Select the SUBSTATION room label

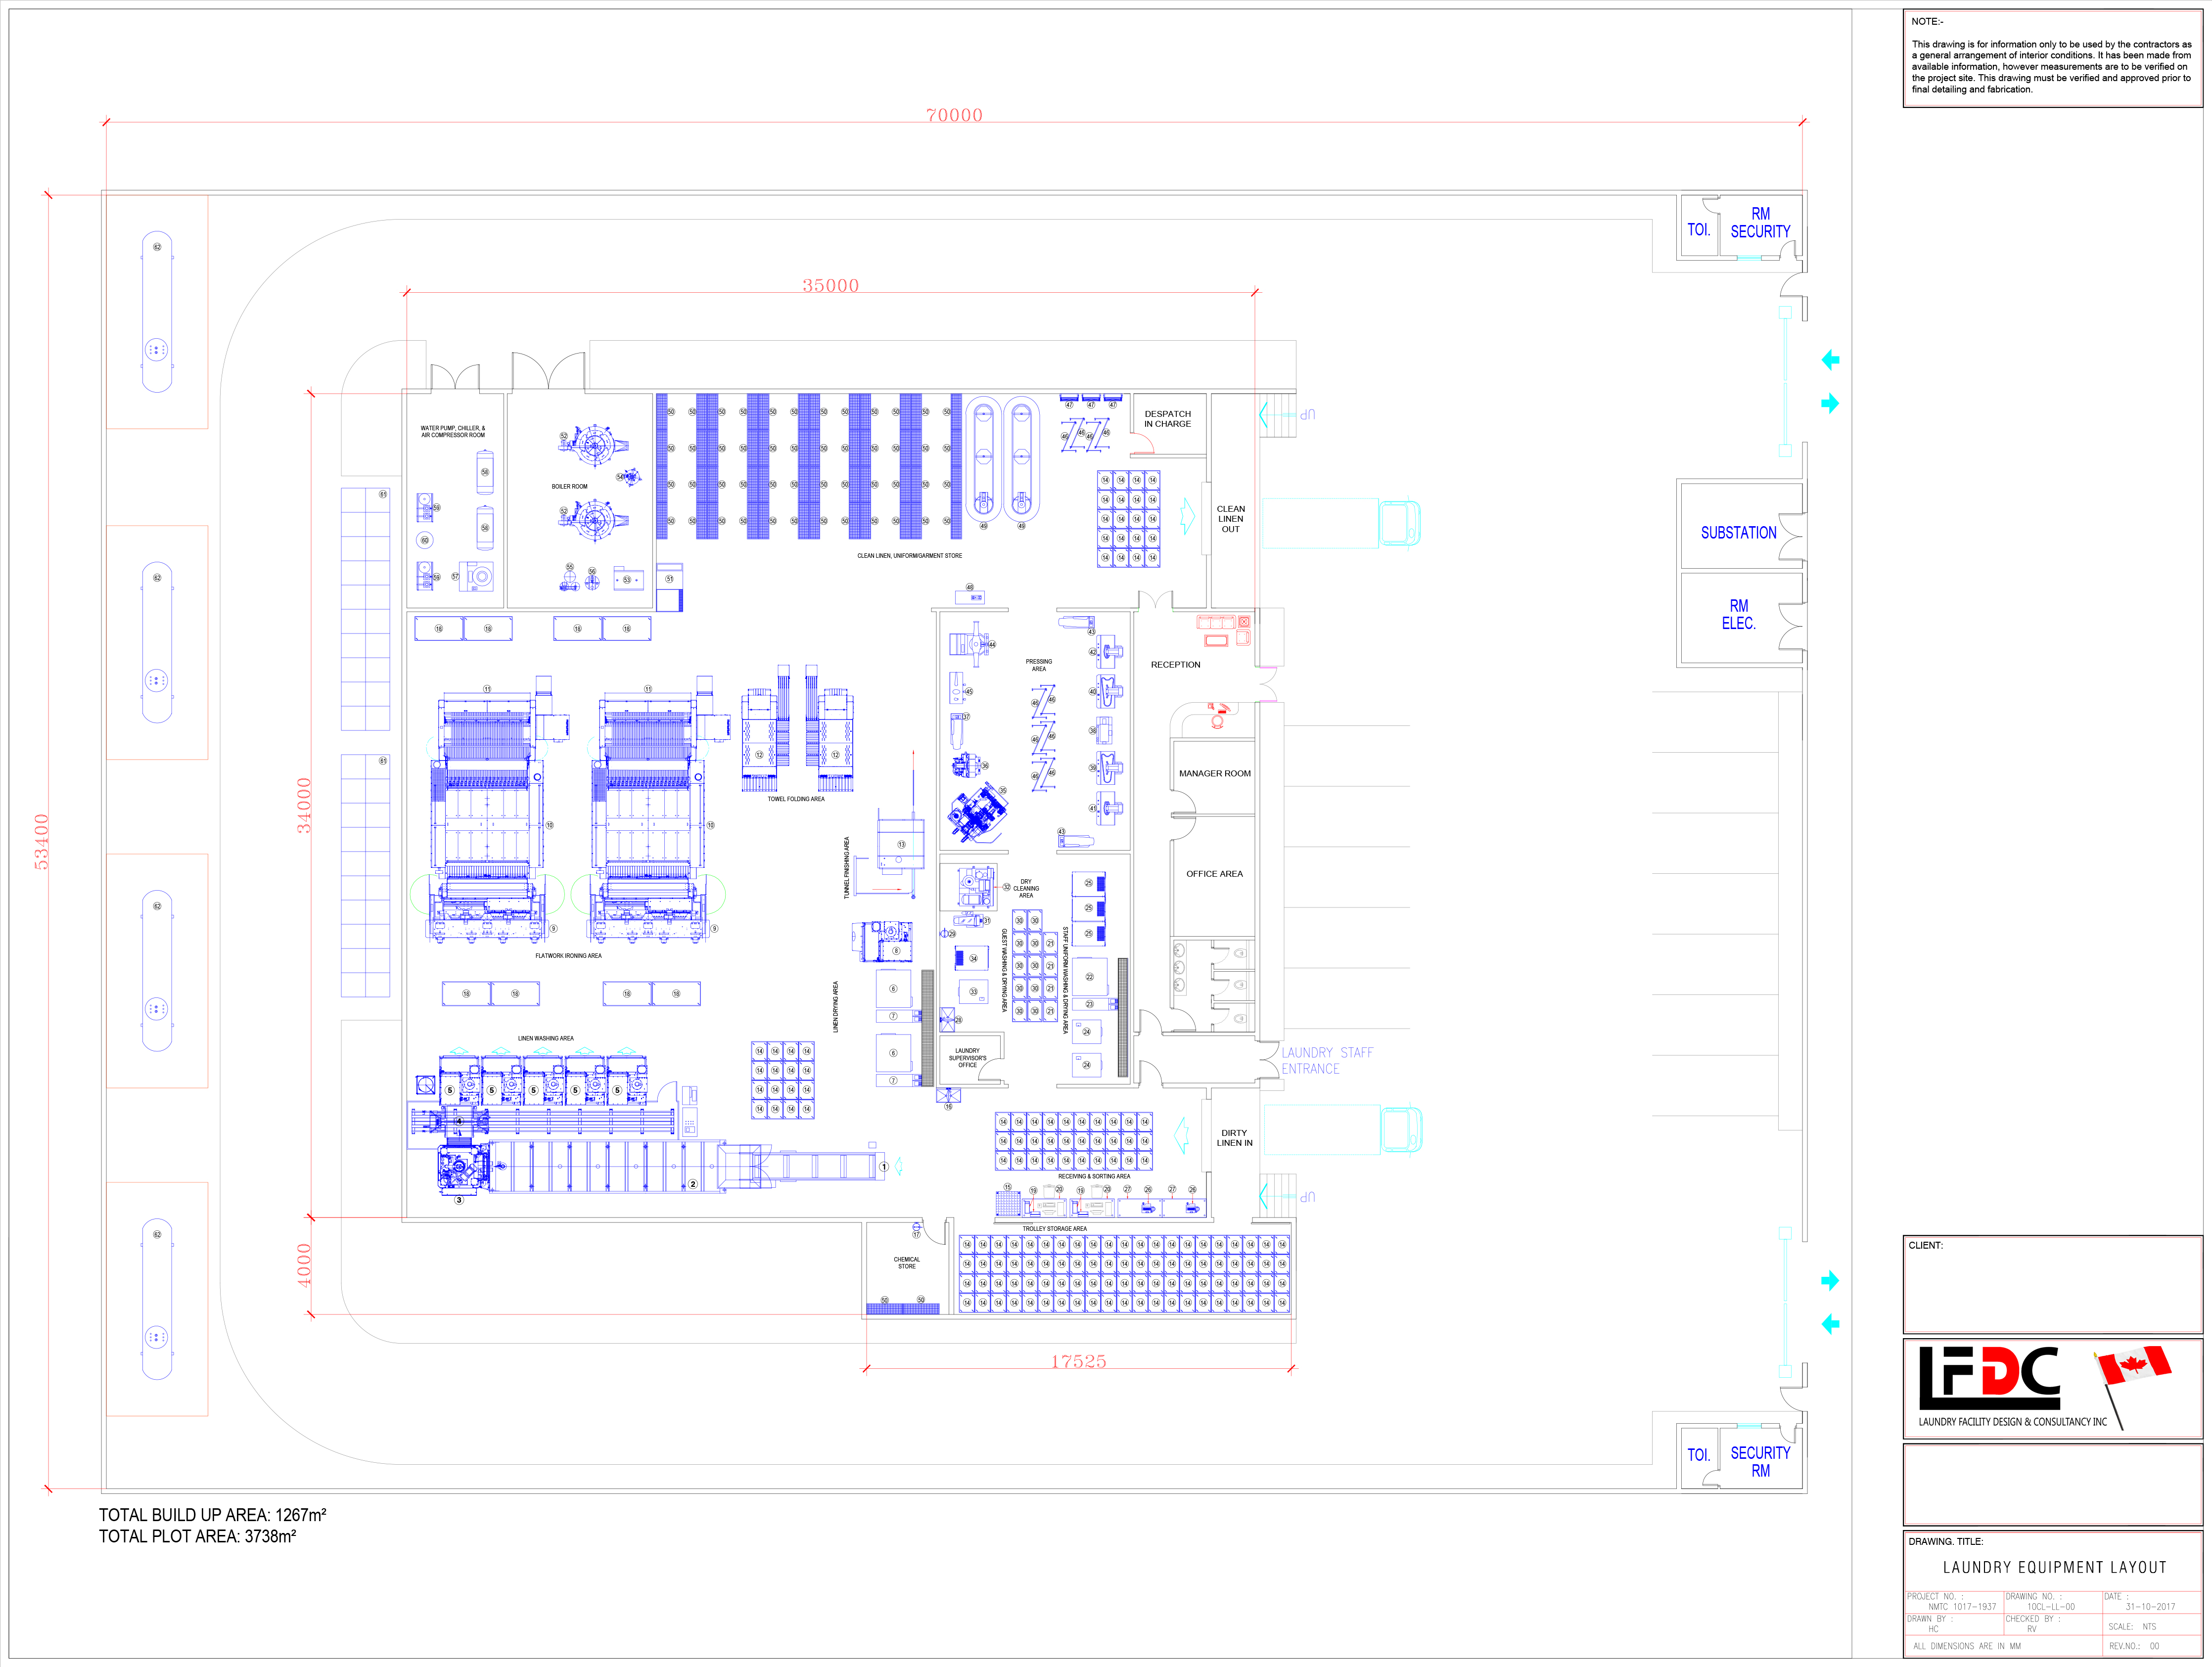tap(1738, 533)
